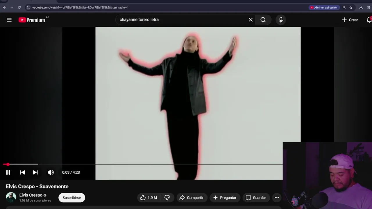Open notifications bell
This screenshot has height=209, width=372.
pyautogui.click(x=369, y=20)
